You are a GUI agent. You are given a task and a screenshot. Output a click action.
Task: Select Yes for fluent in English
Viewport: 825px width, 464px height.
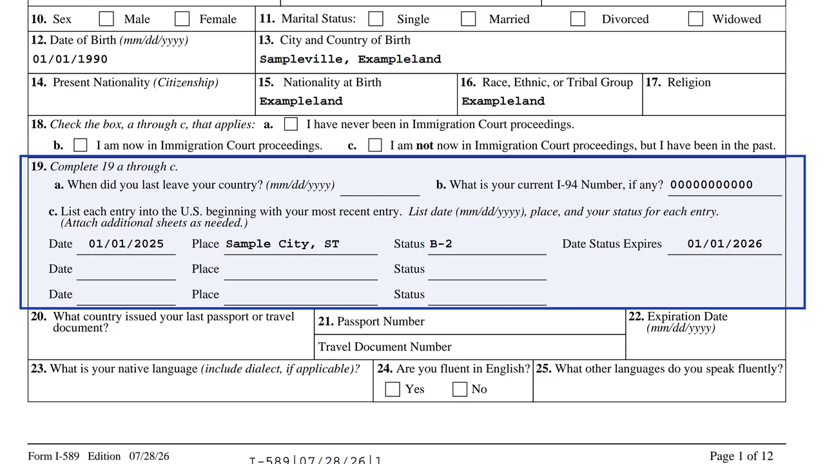[x=393, y=389]
